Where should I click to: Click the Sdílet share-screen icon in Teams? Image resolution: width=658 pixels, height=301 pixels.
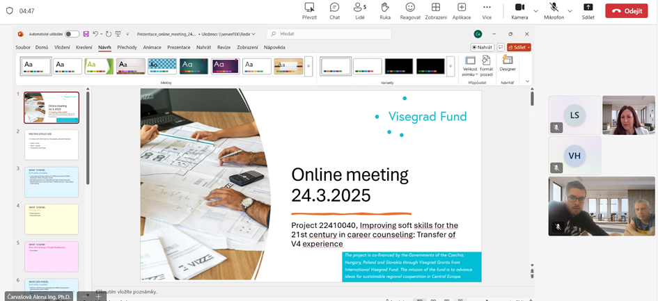pyautogui.click(x=588, y=8)
